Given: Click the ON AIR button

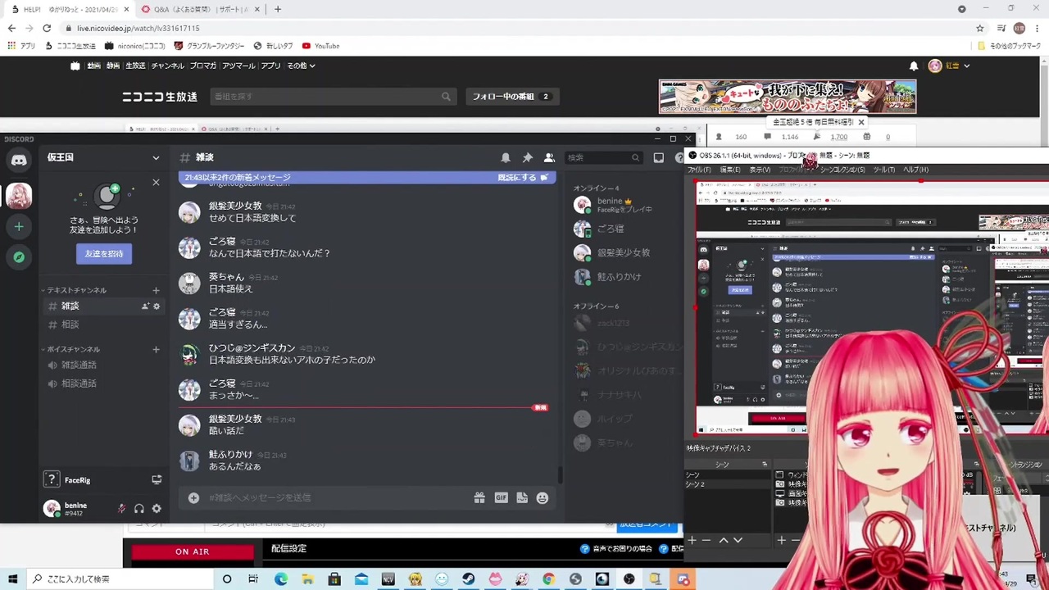Looking at the screenshot, I should (193, 551).
